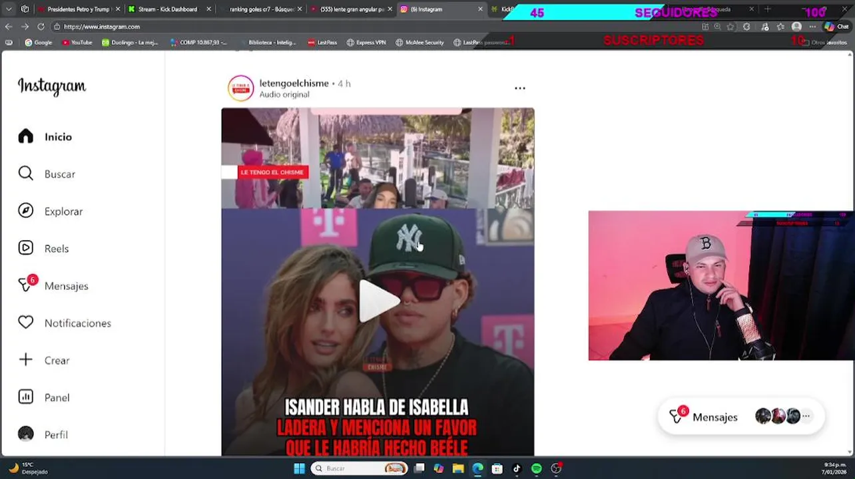Open Spotify from the taskbar

(537, 468)
